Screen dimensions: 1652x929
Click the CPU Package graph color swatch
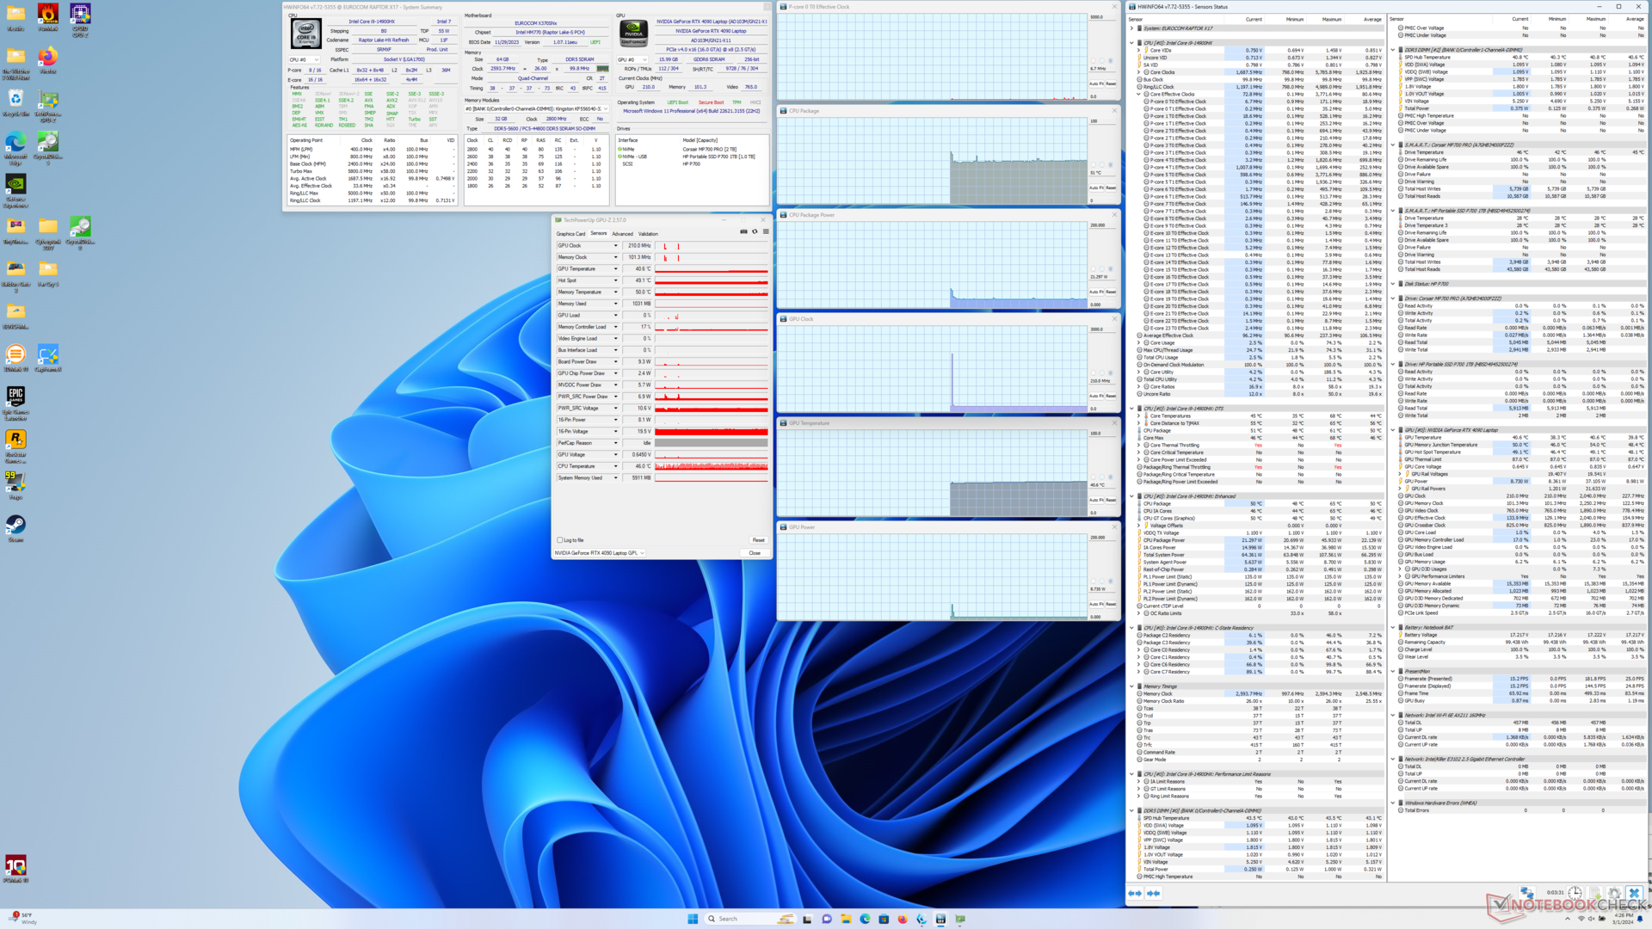[1110, 164]
